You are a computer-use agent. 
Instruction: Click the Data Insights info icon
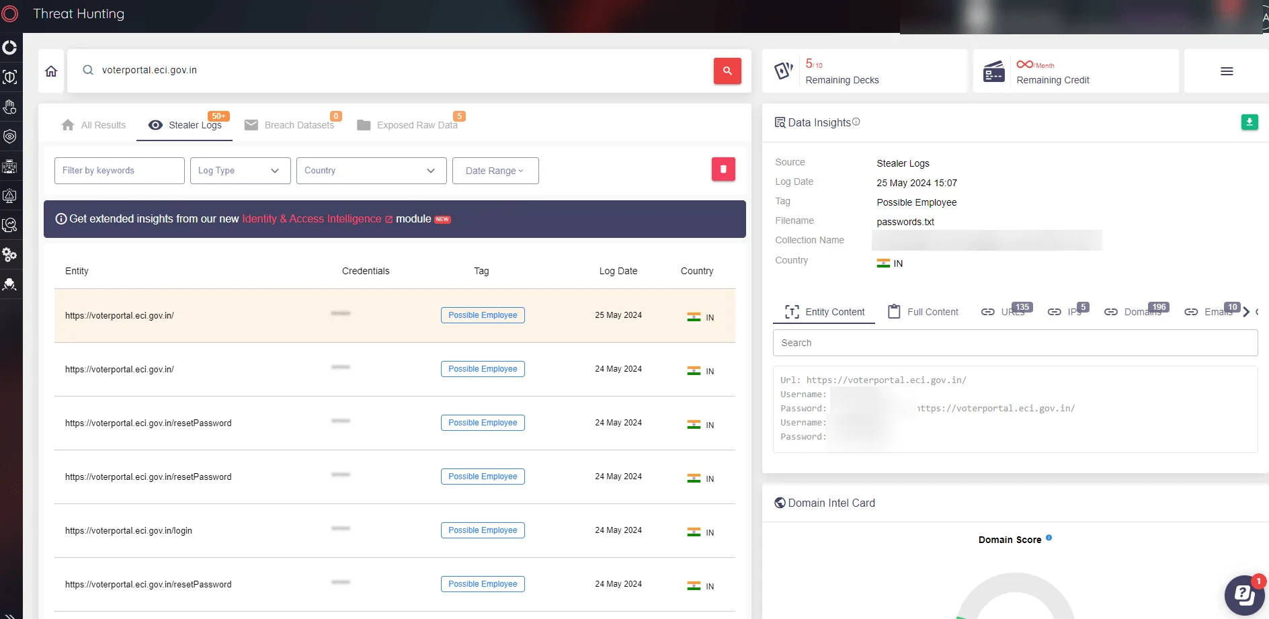856,122
